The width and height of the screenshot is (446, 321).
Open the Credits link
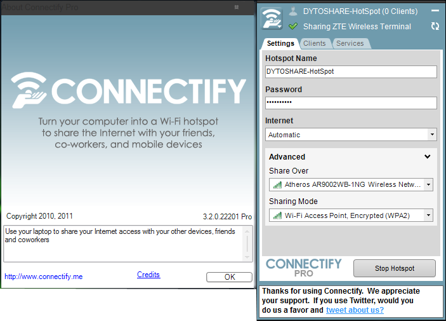click(x=148, y=275)
